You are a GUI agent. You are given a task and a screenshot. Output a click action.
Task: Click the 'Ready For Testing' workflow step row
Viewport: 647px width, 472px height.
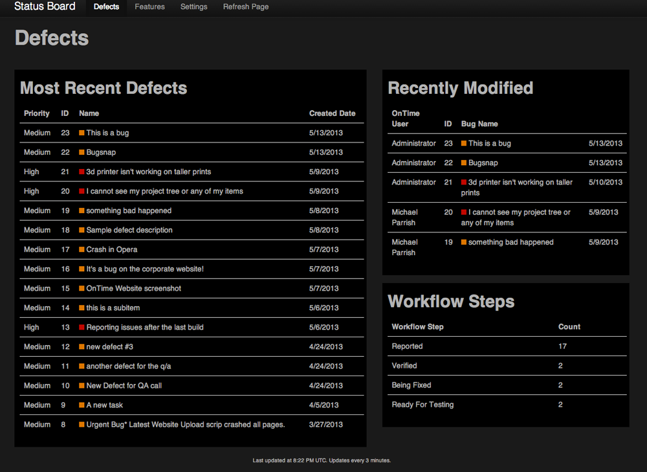pyautogui.click(x=507, y=405)
